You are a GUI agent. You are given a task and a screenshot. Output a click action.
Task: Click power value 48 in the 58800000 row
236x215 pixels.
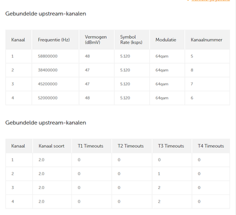pyautogui.click(x=87, y=57)
